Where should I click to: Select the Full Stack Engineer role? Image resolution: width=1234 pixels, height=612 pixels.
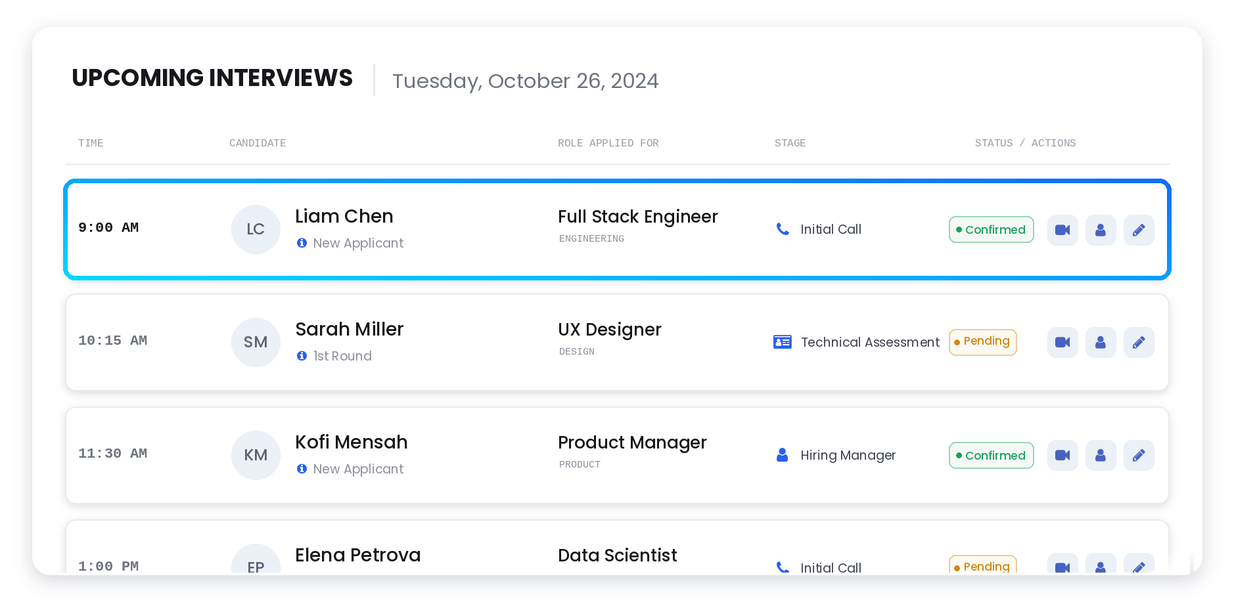[x=638, y=217]
